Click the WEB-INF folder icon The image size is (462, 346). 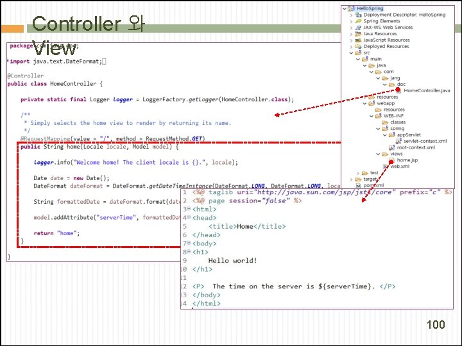tap(379, 116)
